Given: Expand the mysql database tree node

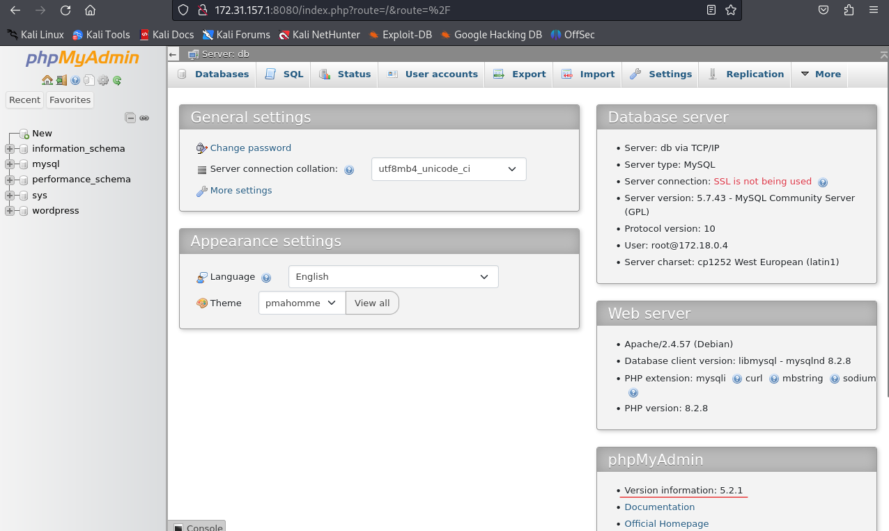Looking at the screenshot, I should click(x=10, y=164).
